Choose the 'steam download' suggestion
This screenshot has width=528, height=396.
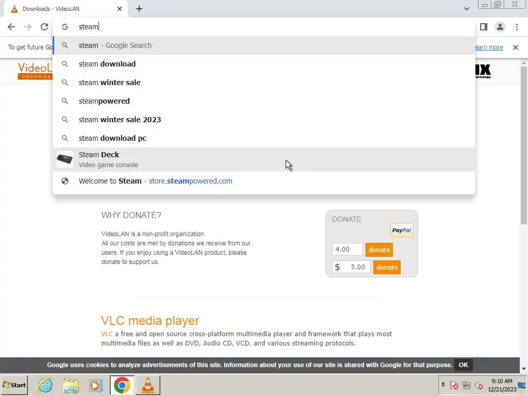pyautogui.click(x=264, y=64)
